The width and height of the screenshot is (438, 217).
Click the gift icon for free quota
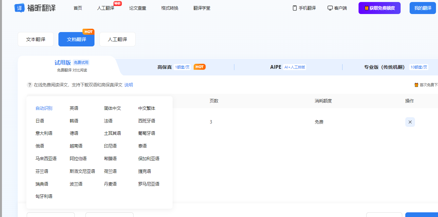coord(366,8)
